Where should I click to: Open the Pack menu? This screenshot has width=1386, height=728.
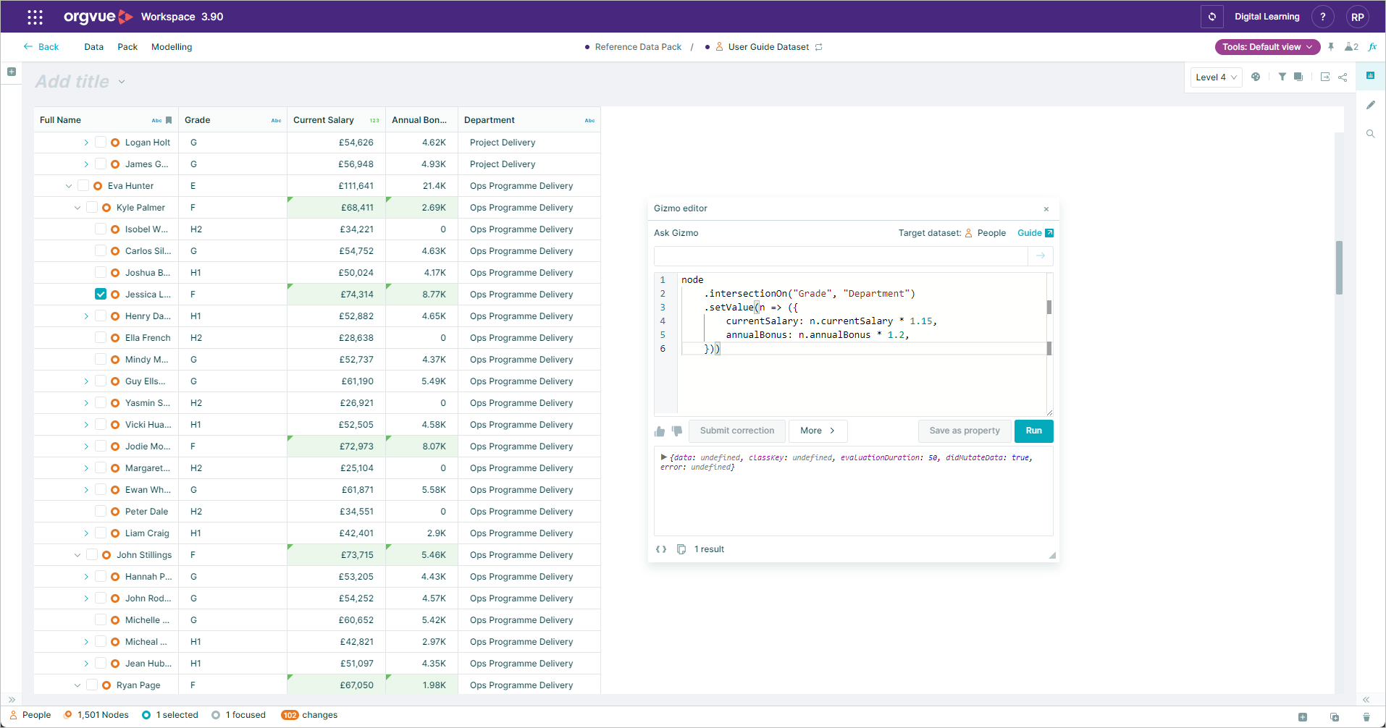(x=127, y=47)
